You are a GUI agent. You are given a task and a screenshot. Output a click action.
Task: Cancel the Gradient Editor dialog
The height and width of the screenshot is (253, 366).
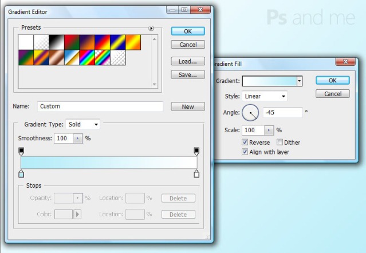point(188,45)
